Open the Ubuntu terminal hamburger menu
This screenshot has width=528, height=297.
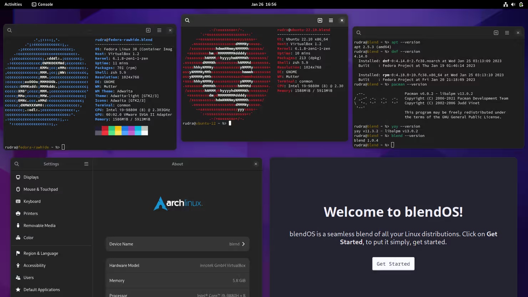pyautogui.click(x=331, y=20)
